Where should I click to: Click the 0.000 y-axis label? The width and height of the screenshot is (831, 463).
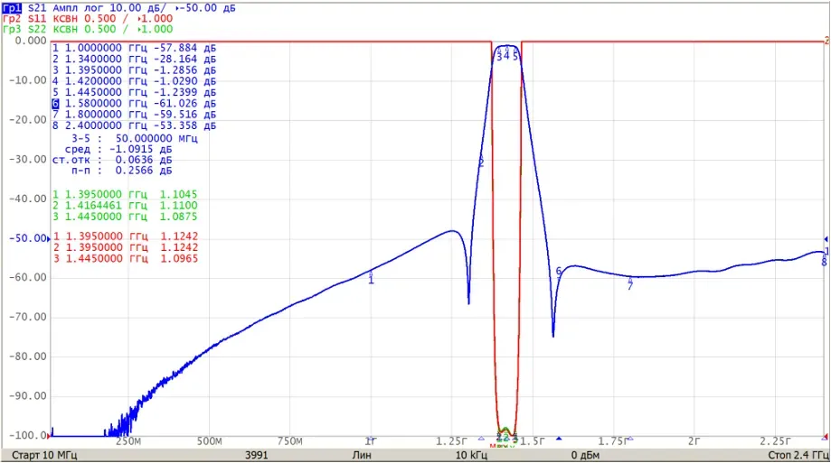31,41
